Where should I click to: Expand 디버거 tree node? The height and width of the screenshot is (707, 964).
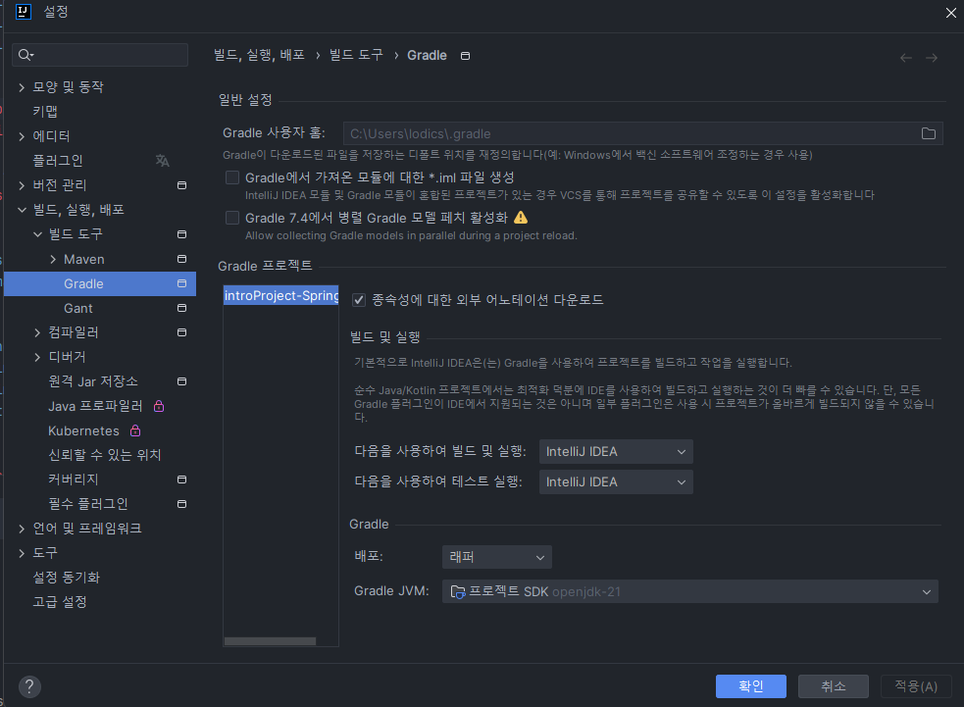[x=37, y=357]
